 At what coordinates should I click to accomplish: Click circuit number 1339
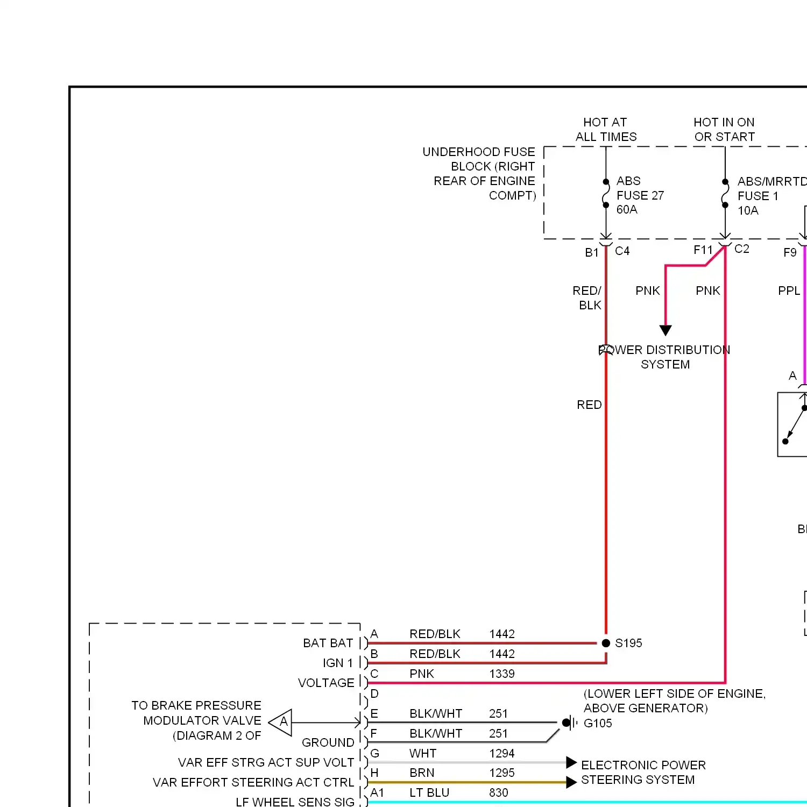[x=502, y=674]
